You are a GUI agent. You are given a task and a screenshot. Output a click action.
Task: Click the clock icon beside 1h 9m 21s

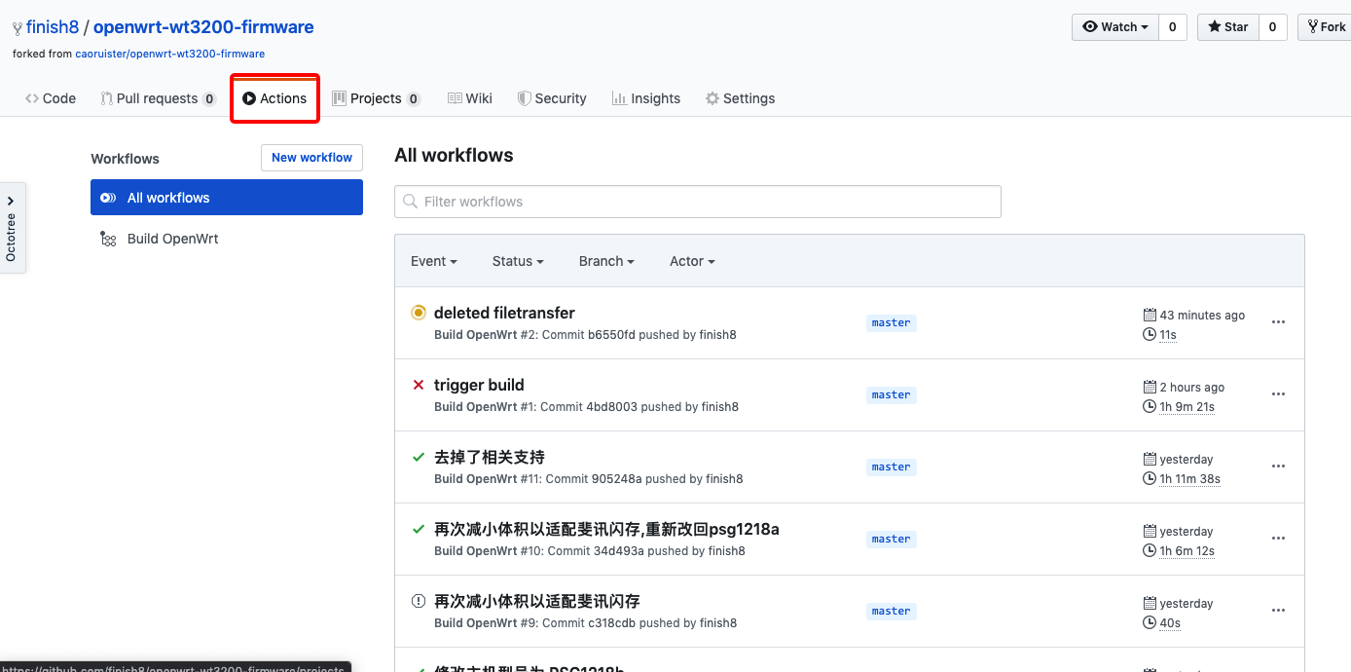1150,406
